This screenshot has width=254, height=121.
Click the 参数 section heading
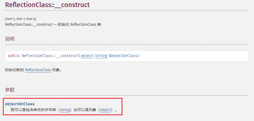[10, 90]
